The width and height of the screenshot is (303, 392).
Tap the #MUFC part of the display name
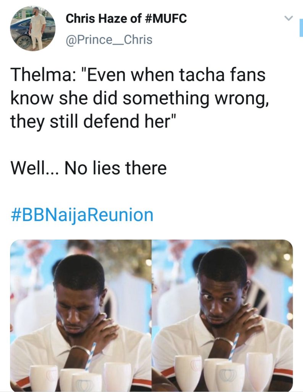click(x=165, y=18)
